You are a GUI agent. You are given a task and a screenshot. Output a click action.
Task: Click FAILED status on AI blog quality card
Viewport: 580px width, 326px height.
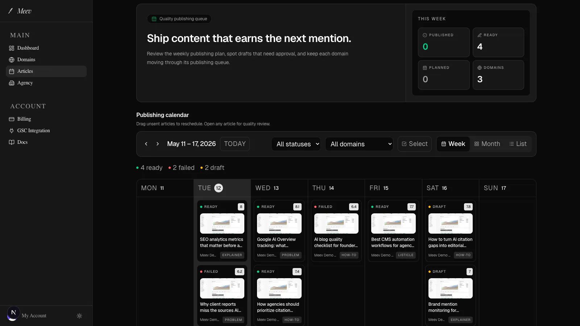click(323, 207)
